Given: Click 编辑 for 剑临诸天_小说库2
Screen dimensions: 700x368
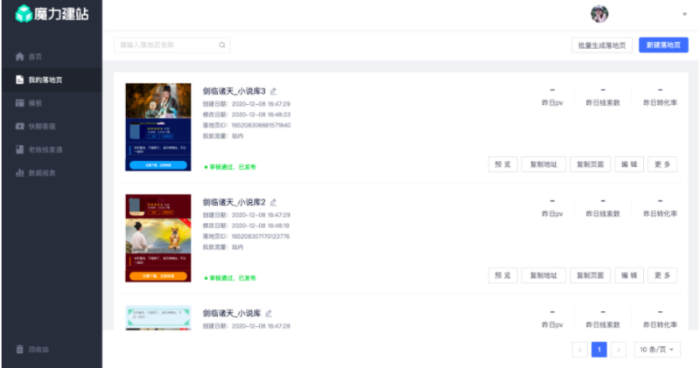Looking at the screenshot, I should (x=629, y=275).
